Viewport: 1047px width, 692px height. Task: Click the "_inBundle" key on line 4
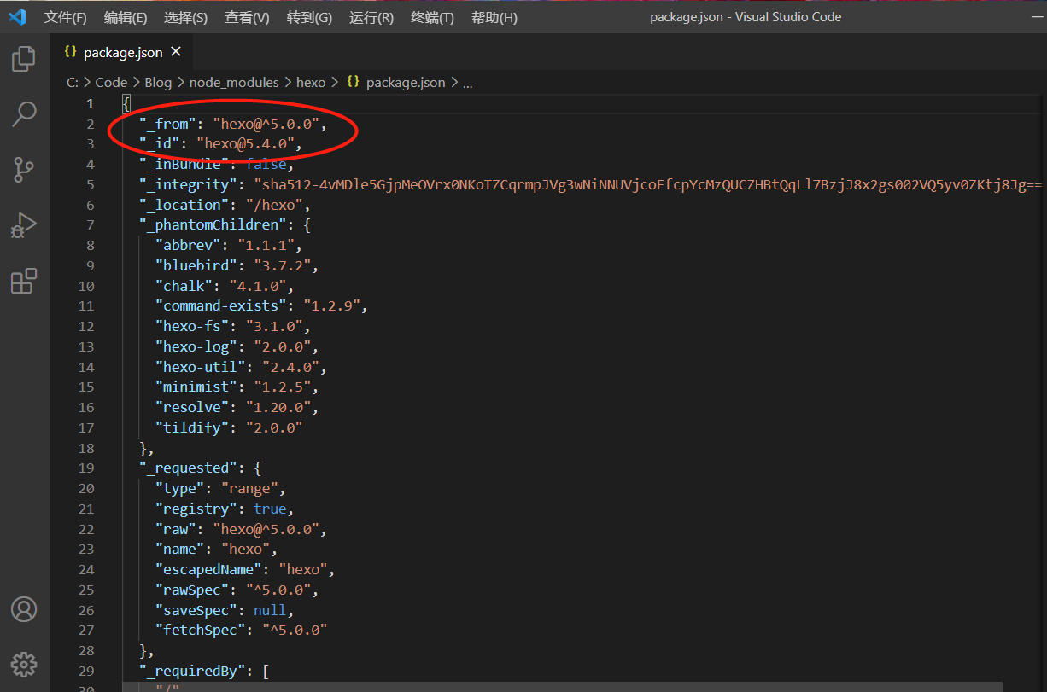point(184,165)
